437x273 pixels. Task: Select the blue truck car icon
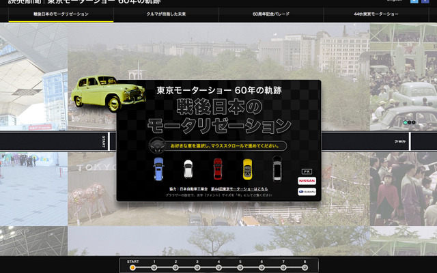coord(158,169)
